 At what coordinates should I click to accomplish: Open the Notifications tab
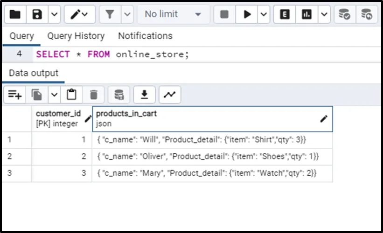pyautogui.click(x=145, y=36)
